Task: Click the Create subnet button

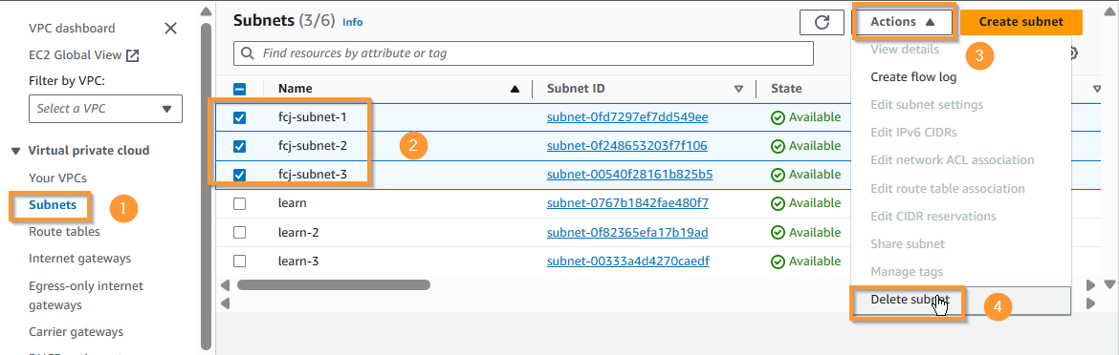Action: tap(1021, 22)
